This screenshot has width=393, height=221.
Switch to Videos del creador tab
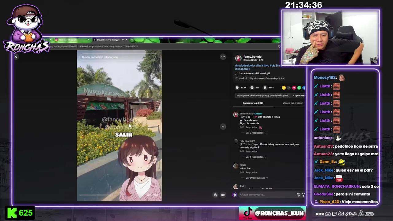pos(293,103)
